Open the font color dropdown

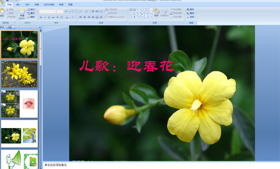click(x=76, y=17)
